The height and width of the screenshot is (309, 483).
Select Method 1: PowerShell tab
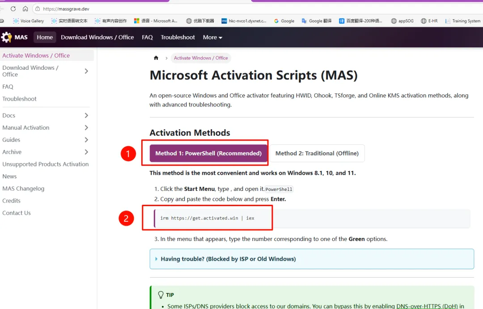208,153
